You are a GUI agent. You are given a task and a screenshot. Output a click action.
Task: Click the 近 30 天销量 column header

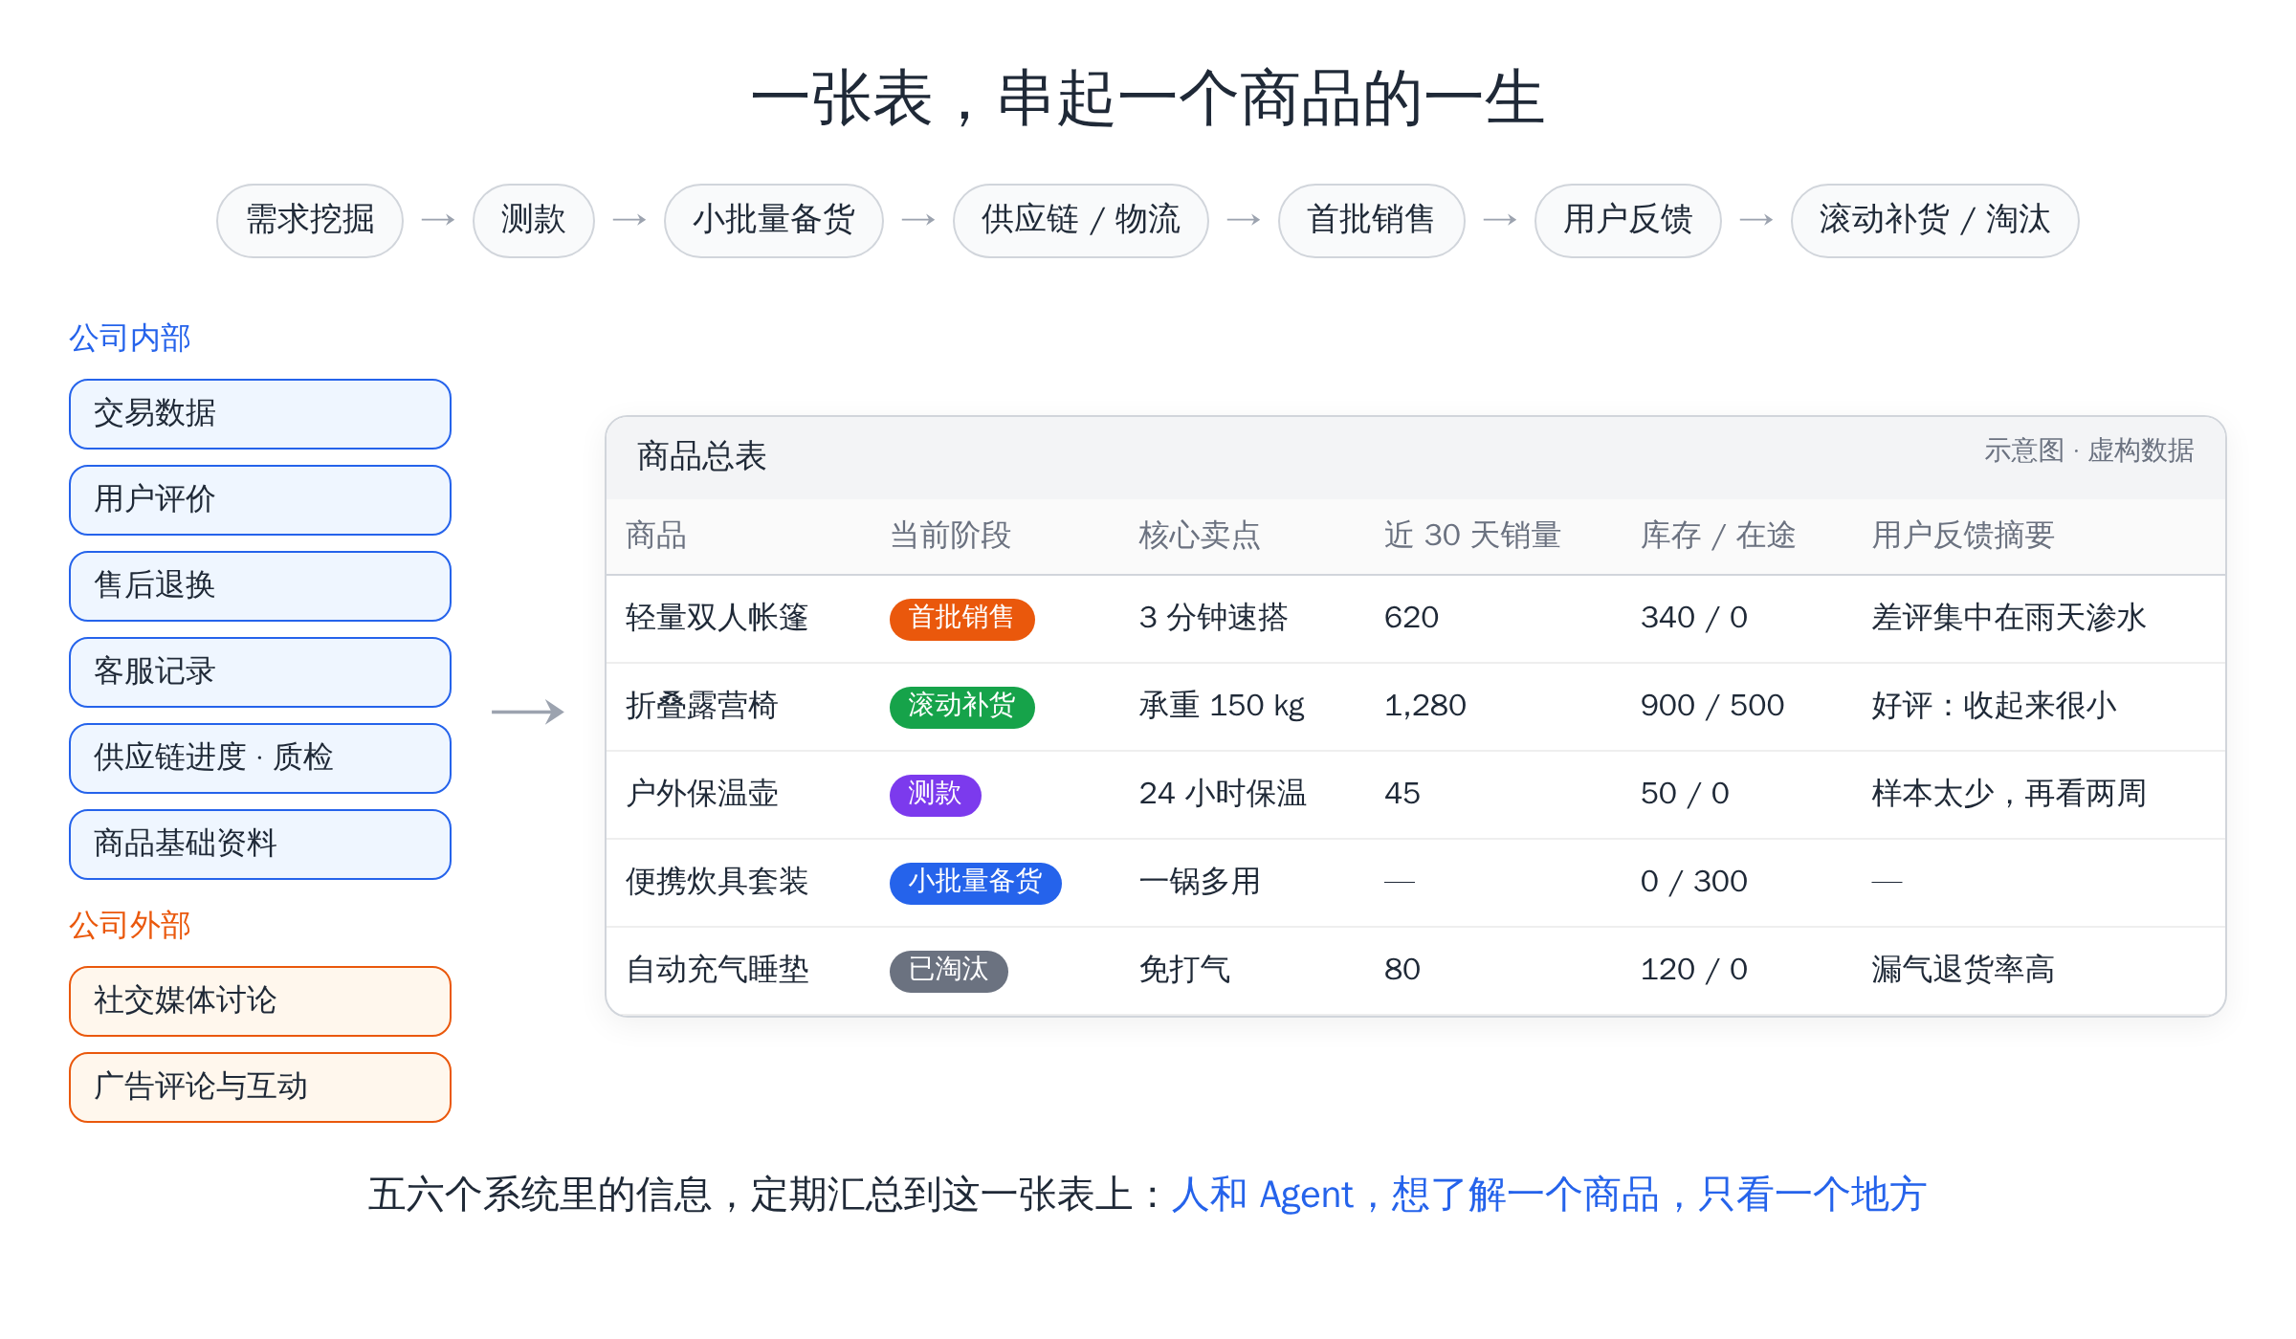1472,536
